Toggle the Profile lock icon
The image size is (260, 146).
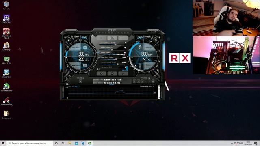149,77
